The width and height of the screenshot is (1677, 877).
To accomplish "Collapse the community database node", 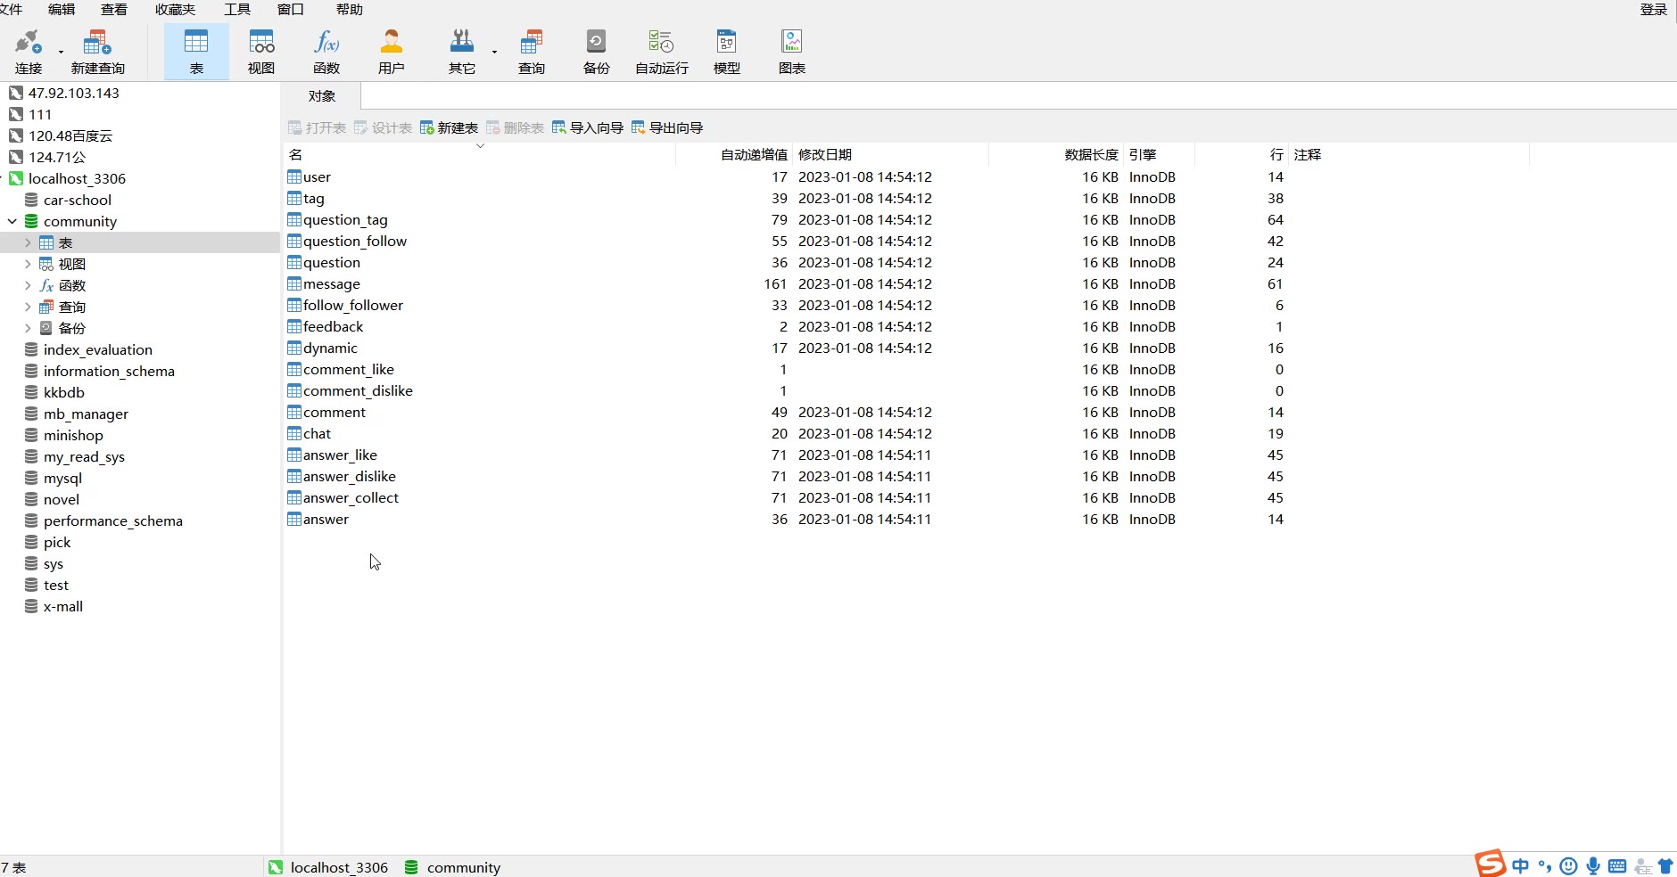I will [12, 221].
